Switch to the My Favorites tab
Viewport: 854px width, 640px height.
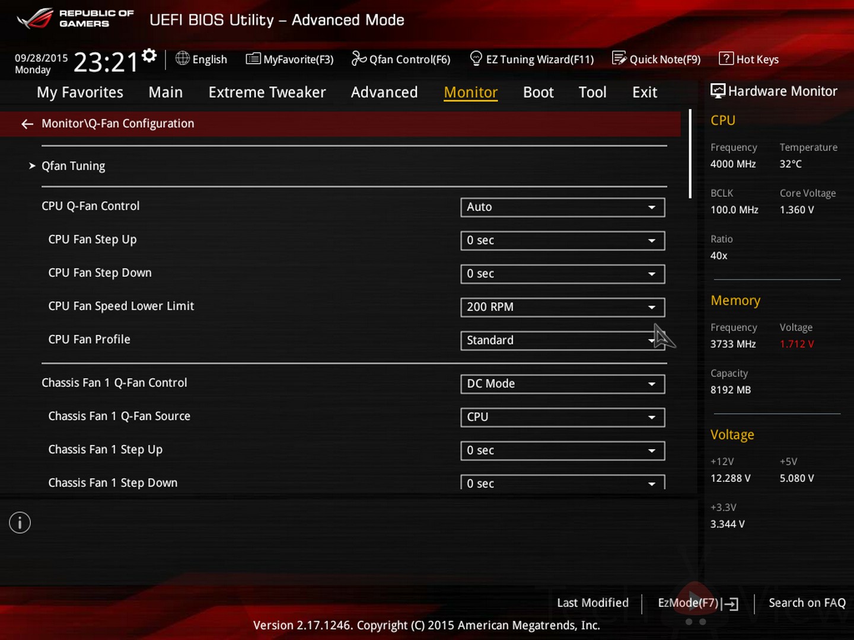(80, 92)
